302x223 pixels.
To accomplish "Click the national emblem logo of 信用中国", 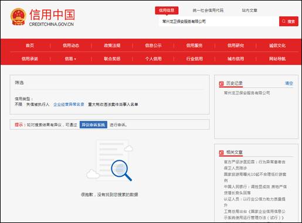I will (x=18, y=17).
